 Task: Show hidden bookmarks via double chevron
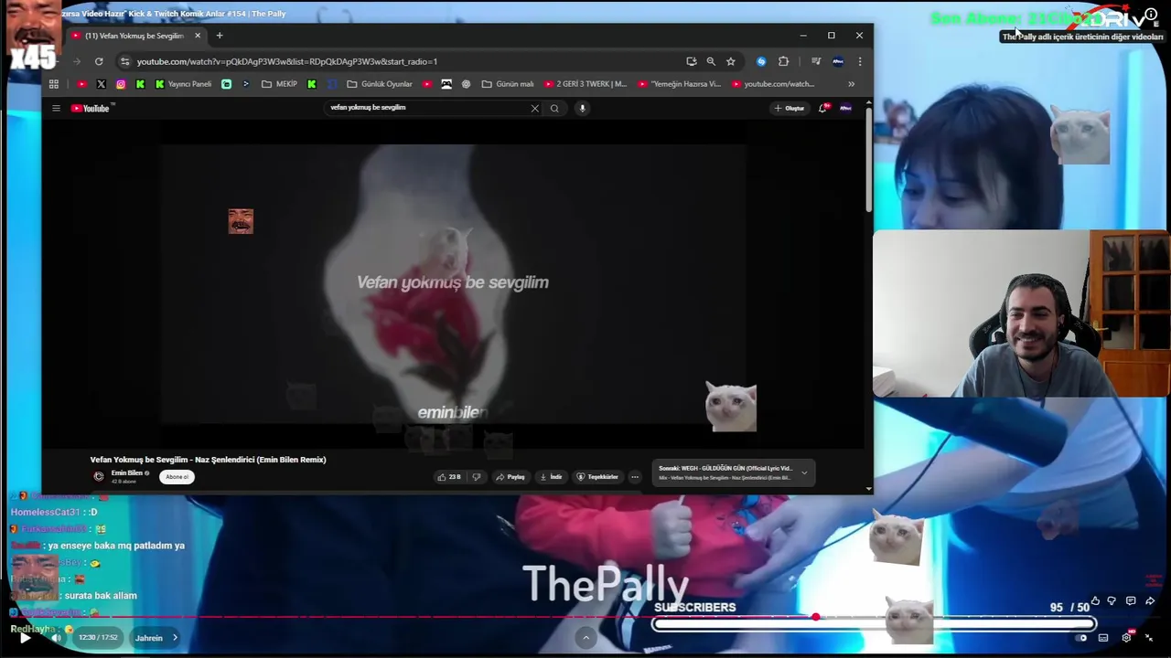[851, 84]
